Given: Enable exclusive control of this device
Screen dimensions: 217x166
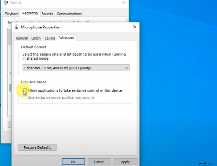Looking at the screenshot, I should click(24, 90).
